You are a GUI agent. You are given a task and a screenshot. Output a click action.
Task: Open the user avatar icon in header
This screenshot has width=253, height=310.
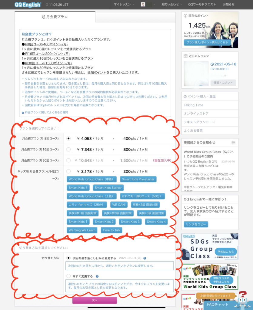pos(143,4)
